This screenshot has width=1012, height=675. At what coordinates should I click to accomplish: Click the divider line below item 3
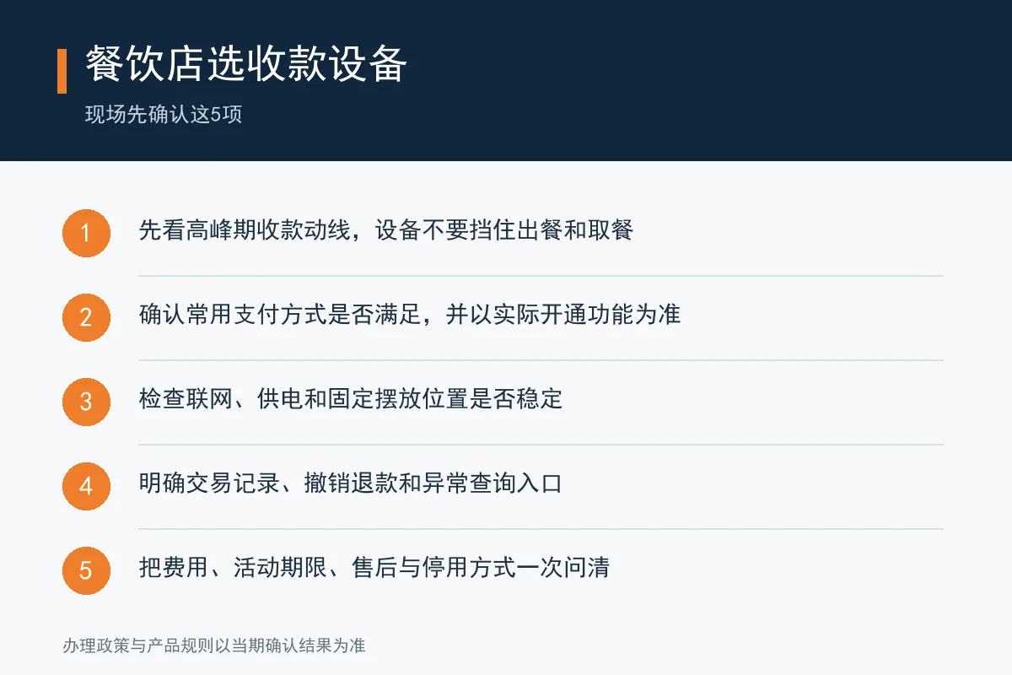pos(541,445)
